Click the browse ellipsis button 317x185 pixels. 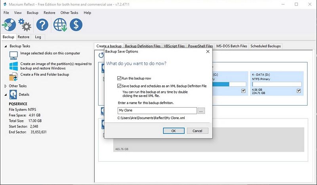click(x=201, y=111)
